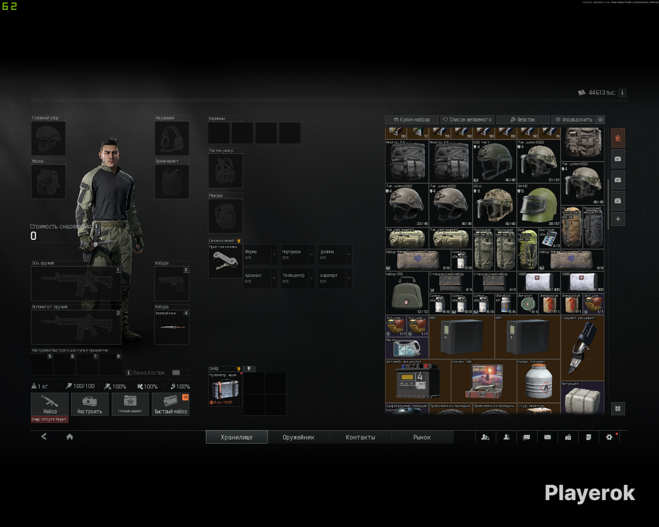Click the Настроить button
The width and height of the screenshot is (659, 527).
pos(90,404)
